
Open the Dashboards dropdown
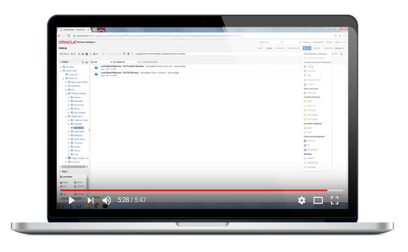[294, 48]
